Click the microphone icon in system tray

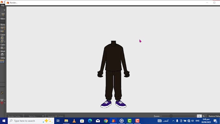[177, 121]
